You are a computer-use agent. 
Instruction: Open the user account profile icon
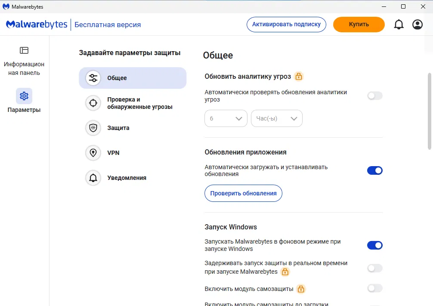(x=418, y=25)
